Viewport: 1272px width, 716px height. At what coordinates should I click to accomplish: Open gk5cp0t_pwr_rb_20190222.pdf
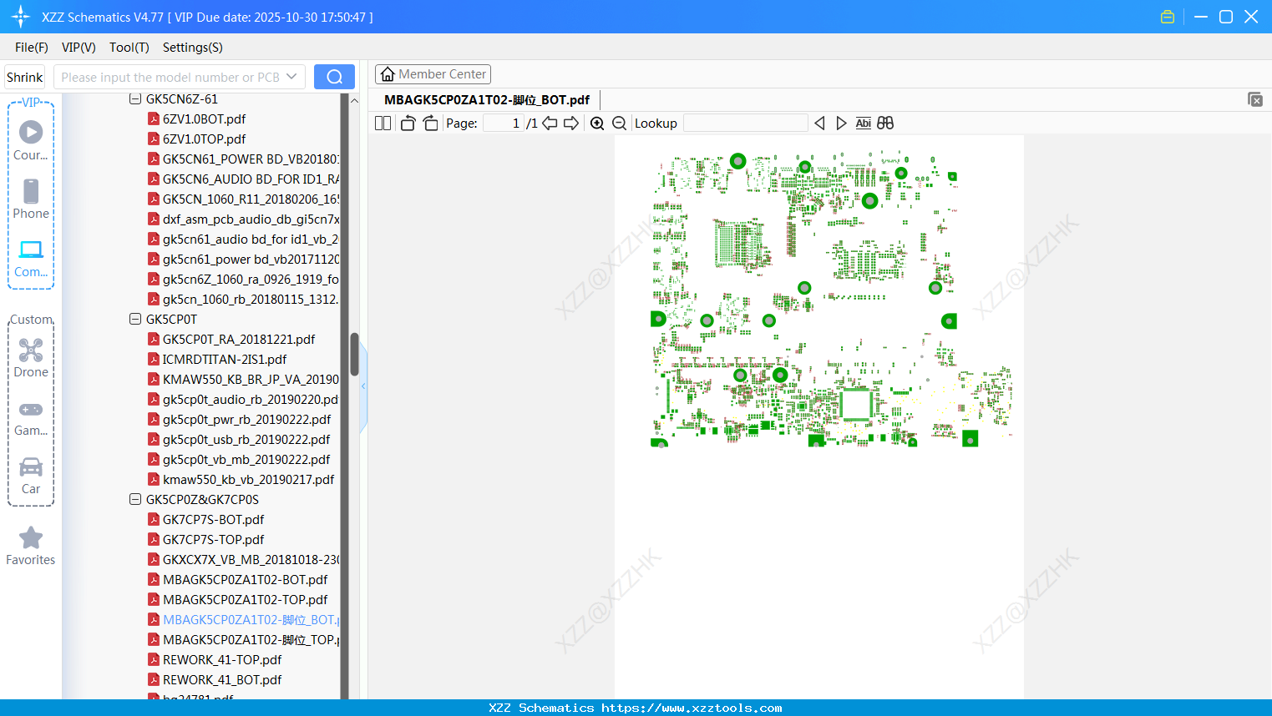point(246,419)
